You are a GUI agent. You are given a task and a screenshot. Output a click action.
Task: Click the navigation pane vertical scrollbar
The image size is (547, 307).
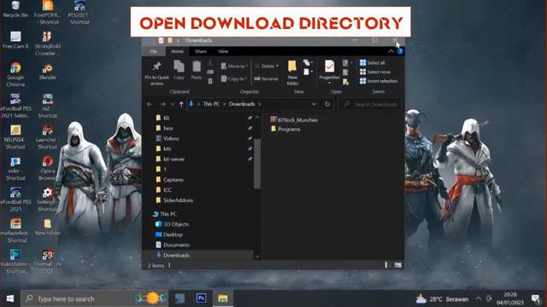[x=257, y=164]
